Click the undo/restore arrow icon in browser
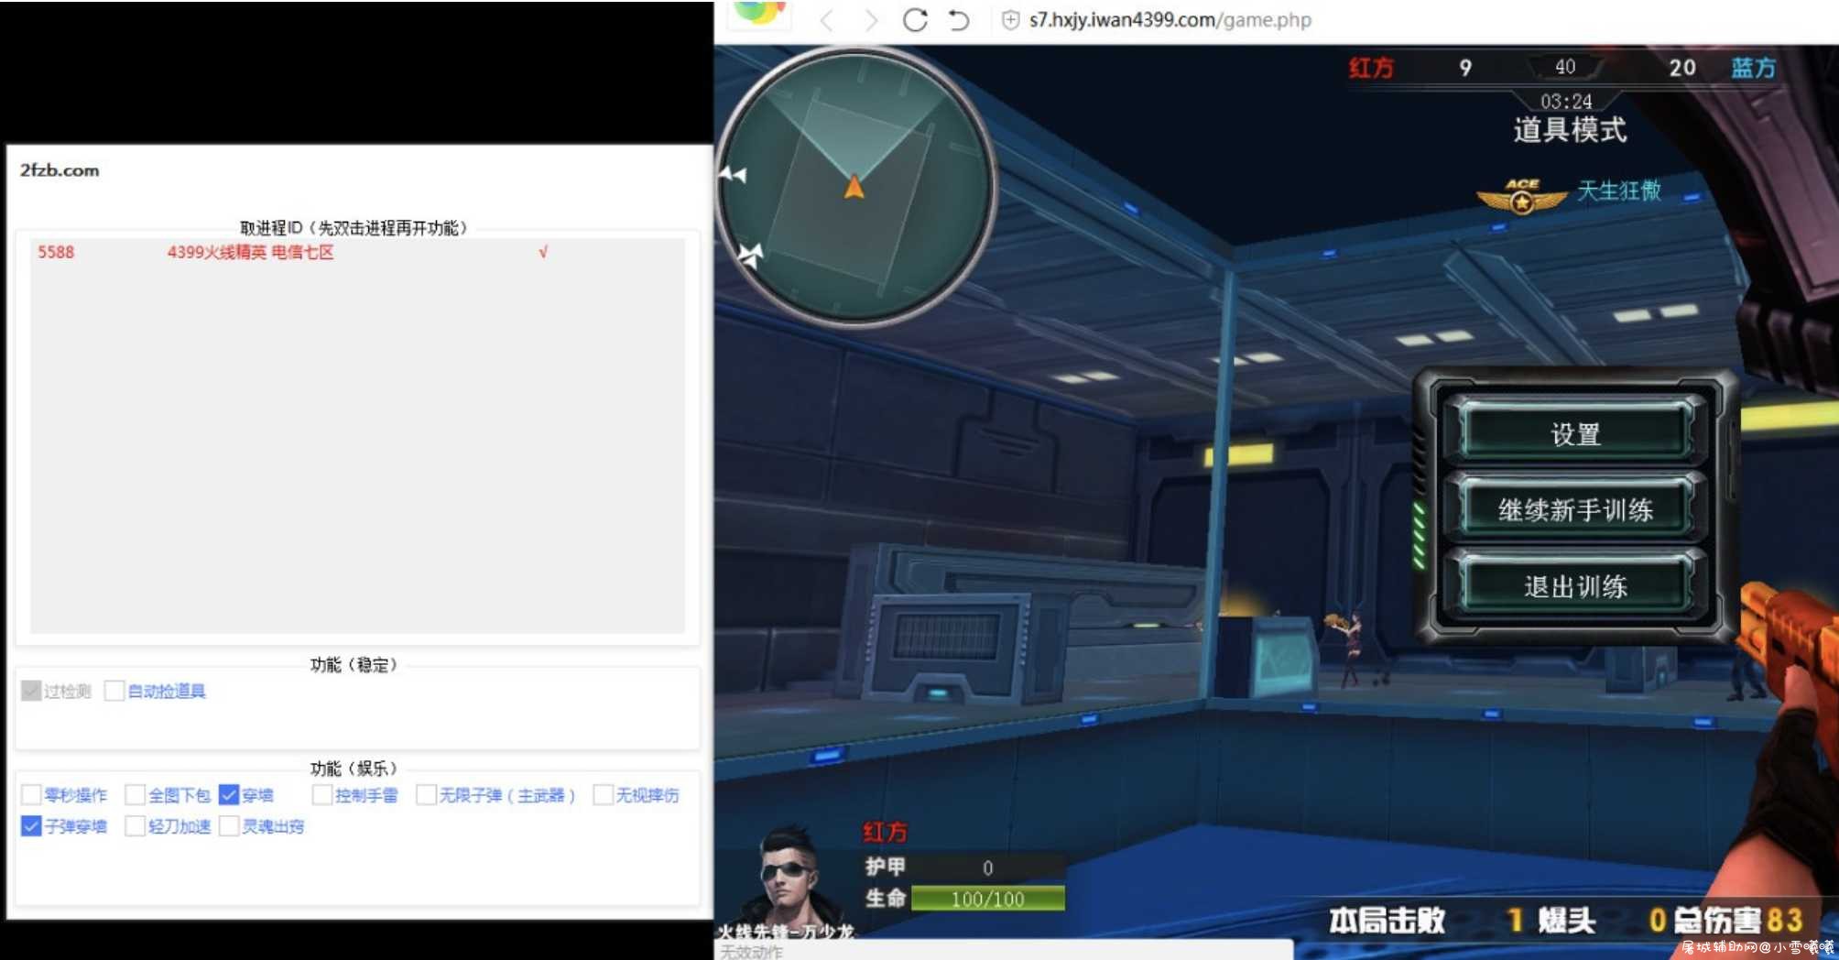1839x960 pixels. [959, 19]
